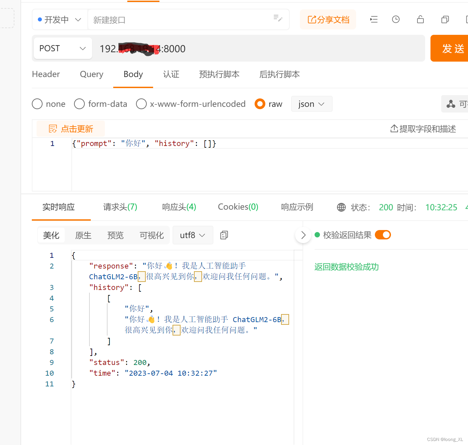This screenshot has height=445, width=468.
Task: Click the structure icon at right of body options
Action: 451,104
